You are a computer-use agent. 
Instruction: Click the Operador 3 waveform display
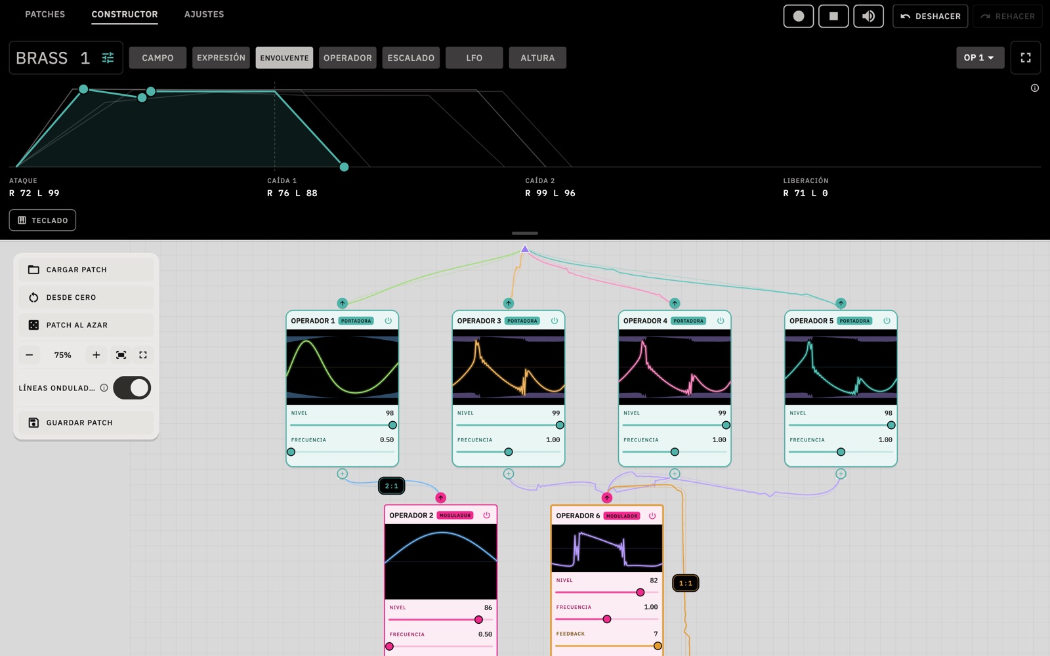[x=509, y=367]
